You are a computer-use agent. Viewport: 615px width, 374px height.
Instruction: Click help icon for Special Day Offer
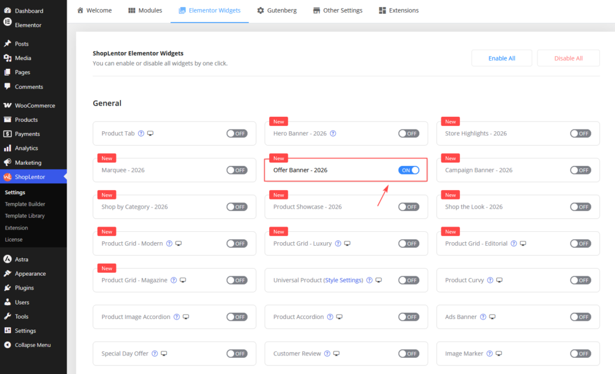pos(155,354)
